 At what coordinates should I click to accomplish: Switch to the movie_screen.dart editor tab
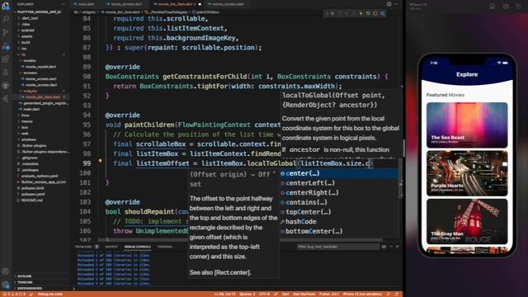228,4
